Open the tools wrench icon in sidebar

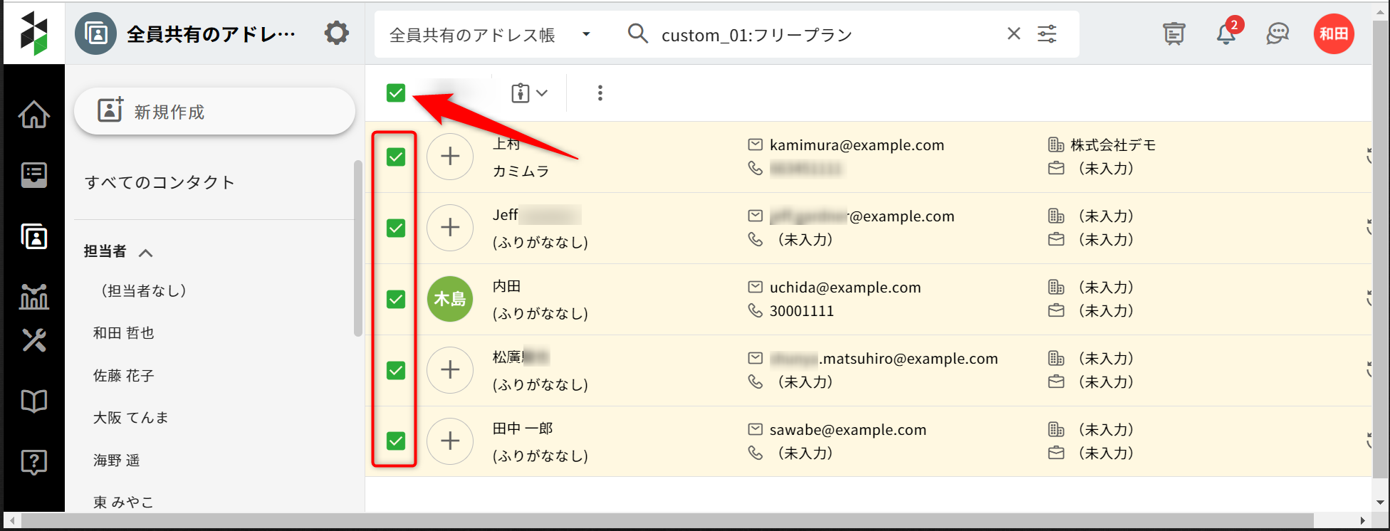(x=34, y=340)
